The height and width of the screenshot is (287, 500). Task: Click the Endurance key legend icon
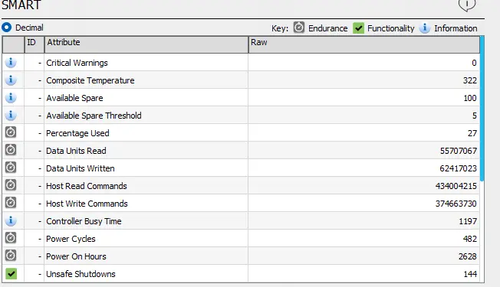299,28
